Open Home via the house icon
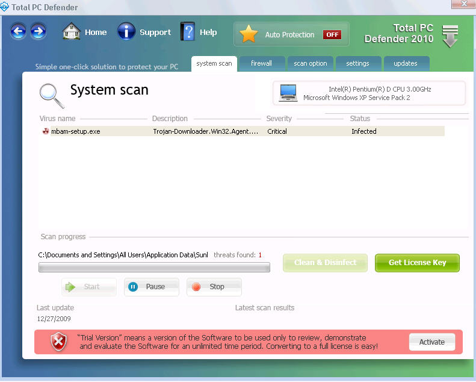 point(71,31)
